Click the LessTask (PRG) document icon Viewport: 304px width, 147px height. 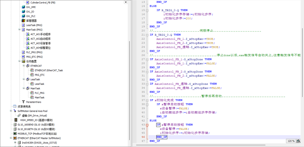23,25
